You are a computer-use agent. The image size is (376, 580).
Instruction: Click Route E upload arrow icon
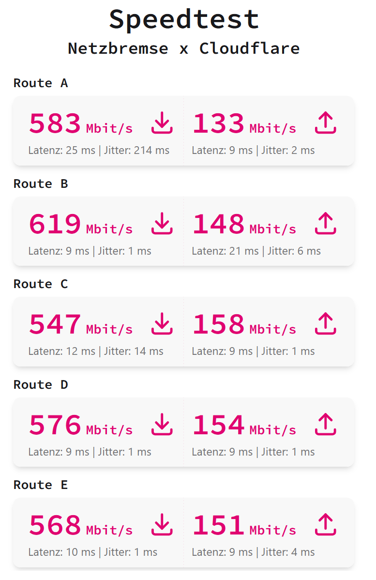click(325, 524)
